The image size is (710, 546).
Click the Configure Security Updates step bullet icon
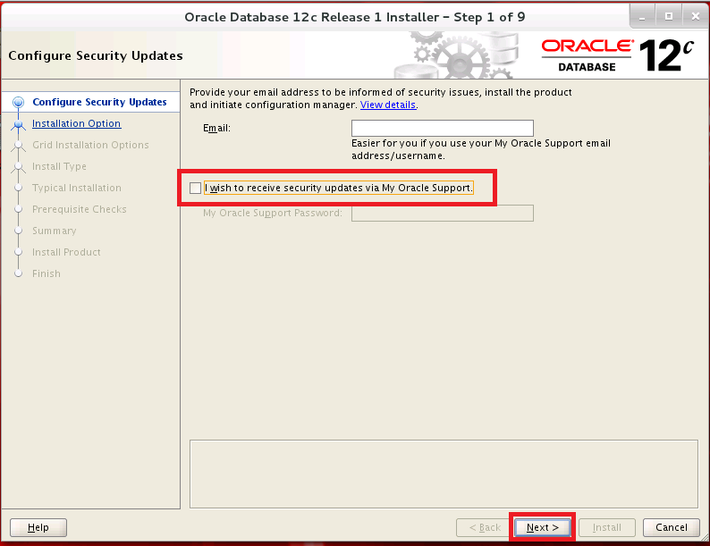pyautogui.click(x=18, y=102)
